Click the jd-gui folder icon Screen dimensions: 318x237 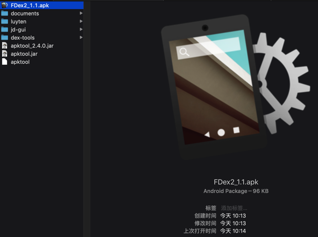point(4,30)
